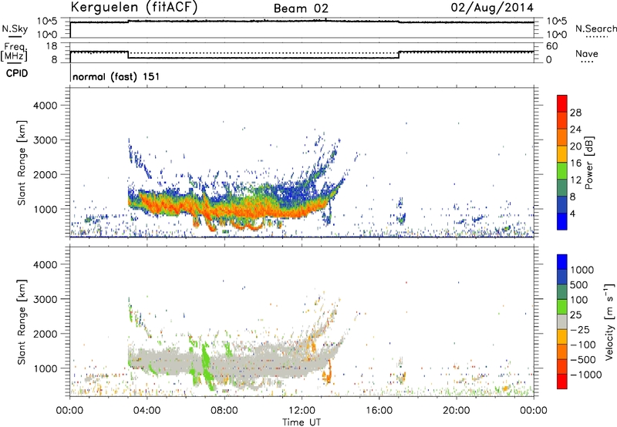Pick the light green 12–16 dB Power segment
Viewport: 617px width, 427px height.
(x=562, y=171)
